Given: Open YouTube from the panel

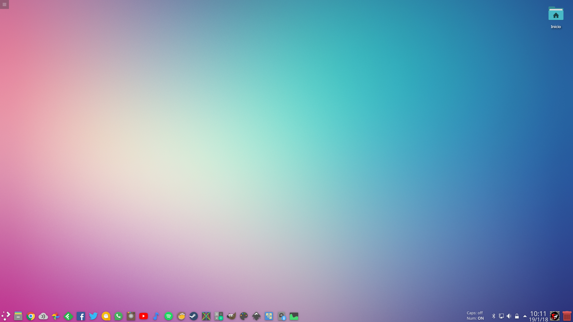Looking at the screenshot, I should [144, 316].
